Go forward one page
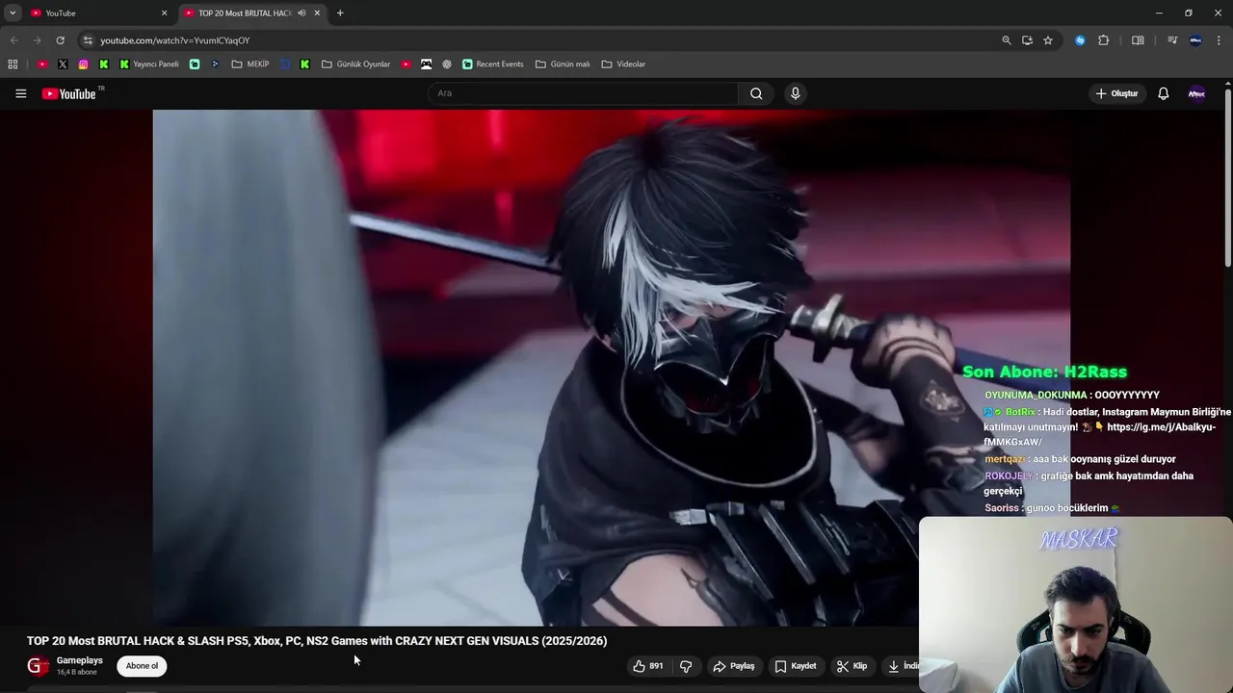 click(x=37, y=40)
